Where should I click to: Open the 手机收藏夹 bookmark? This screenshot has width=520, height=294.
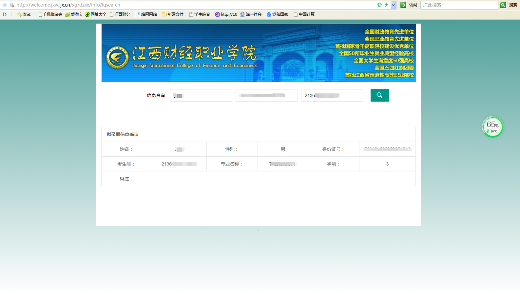coord(50,14)
